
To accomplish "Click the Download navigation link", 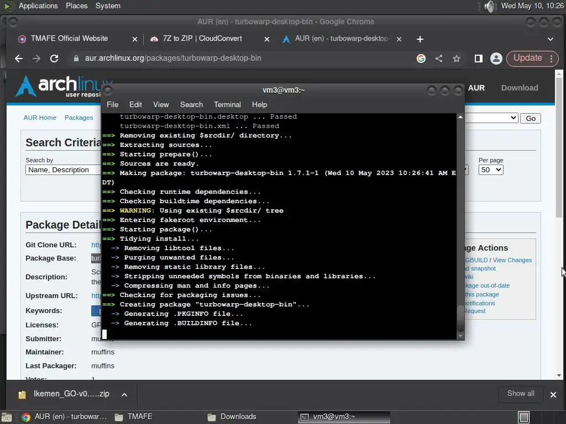I will [520, 88].
